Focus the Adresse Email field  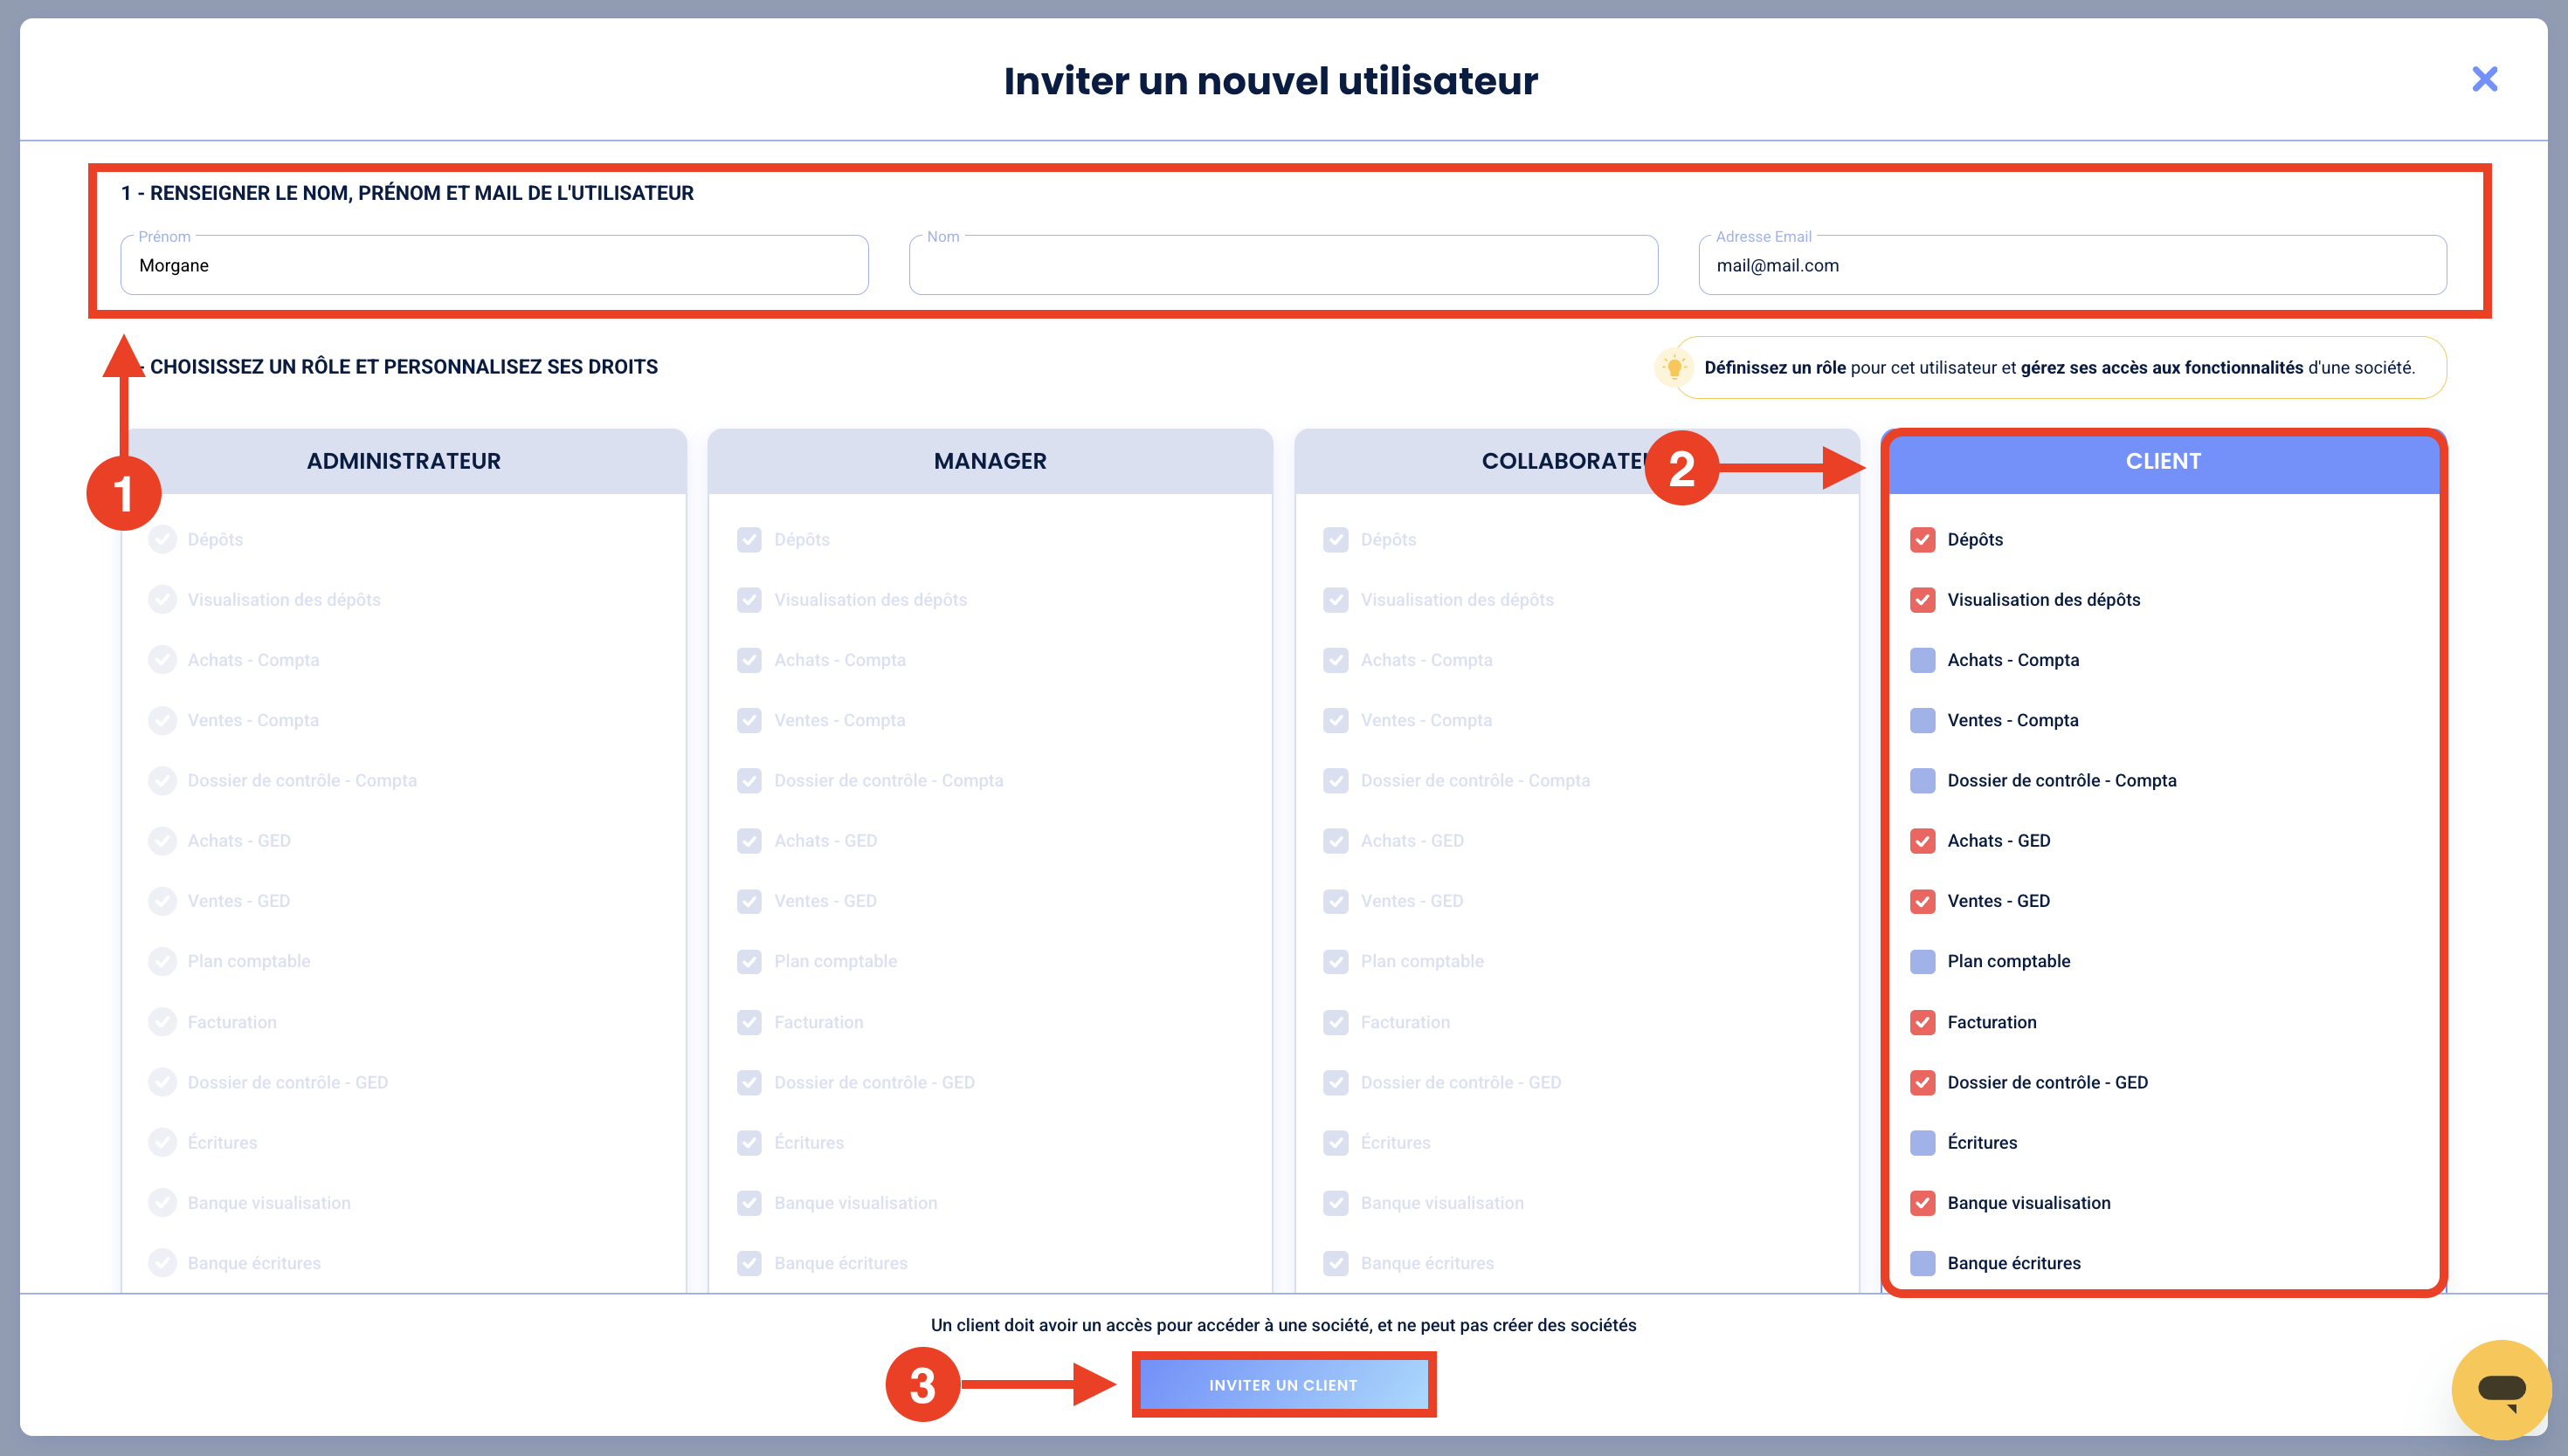pos(2072,265)
